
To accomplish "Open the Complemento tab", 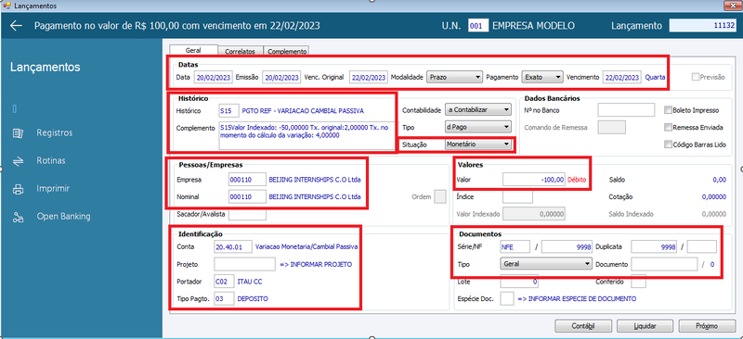I will tap(287, 51).
